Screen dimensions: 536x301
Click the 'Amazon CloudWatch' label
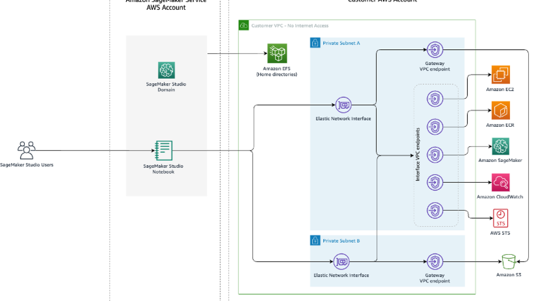500,197
